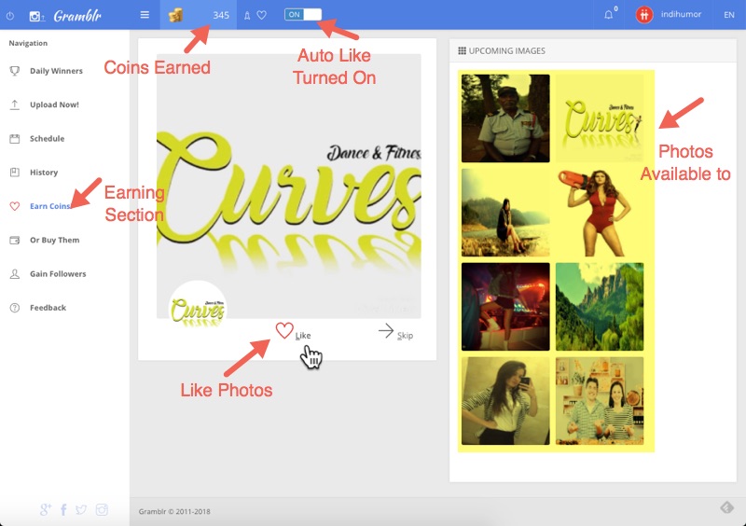
Task: Go to Upload Now! section
Action: click(x=54, y=104)
